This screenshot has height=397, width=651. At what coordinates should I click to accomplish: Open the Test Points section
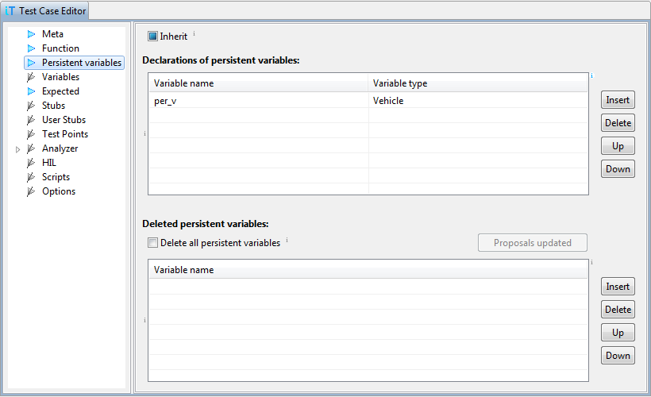pyautogui.click(x=65, y=133)
